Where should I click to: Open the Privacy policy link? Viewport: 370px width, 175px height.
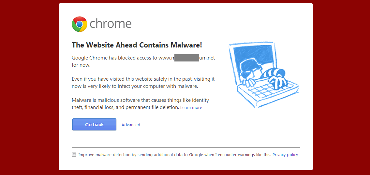coord(285,155)
